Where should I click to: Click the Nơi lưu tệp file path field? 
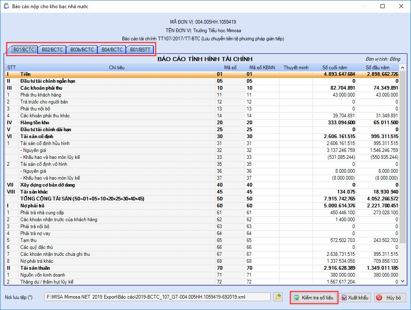(x=157, y=297)
